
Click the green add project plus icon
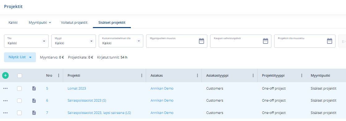(6, 75)
